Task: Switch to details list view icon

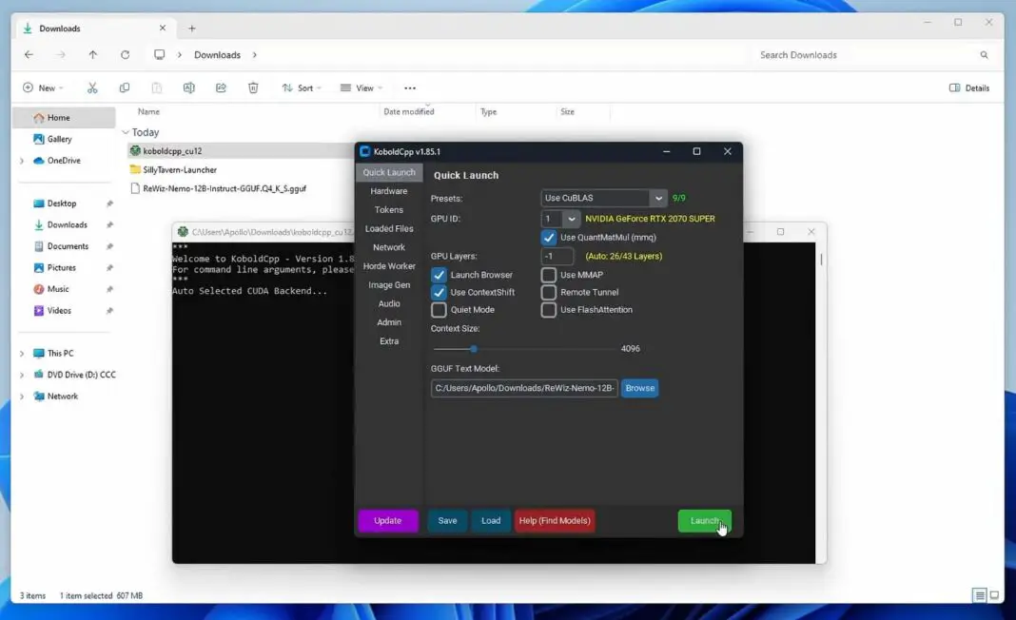Action: (980, 595)
